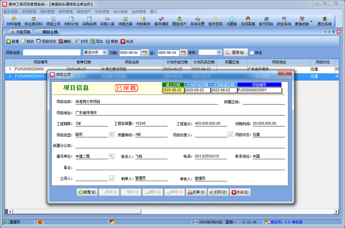Image resolution: width=345 pixels, height=228 pixels.
Task: Click the 供应商资料 toolbar icon
Action: pyautogui.click(x=34, y=21)
